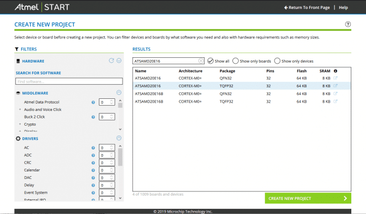This screenshot has width=366, height=214.
Task: Reset hardware filters with the refresh icon
Action: pos(111,60)
